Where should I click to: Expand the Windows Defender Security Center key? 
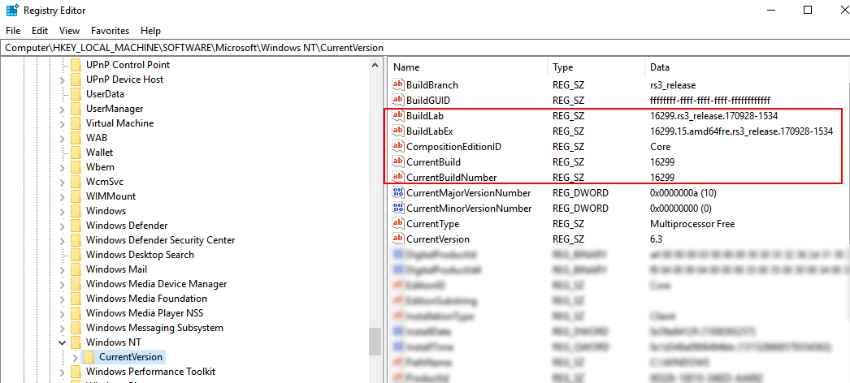(62, 240)
